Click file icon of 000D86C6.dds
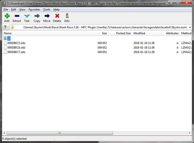Screen dimensions: 194x143 click(x=5, y=47)
